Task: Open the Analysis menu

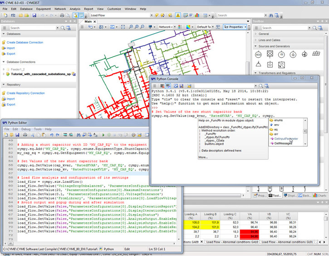Action: (x=75, y=9)
